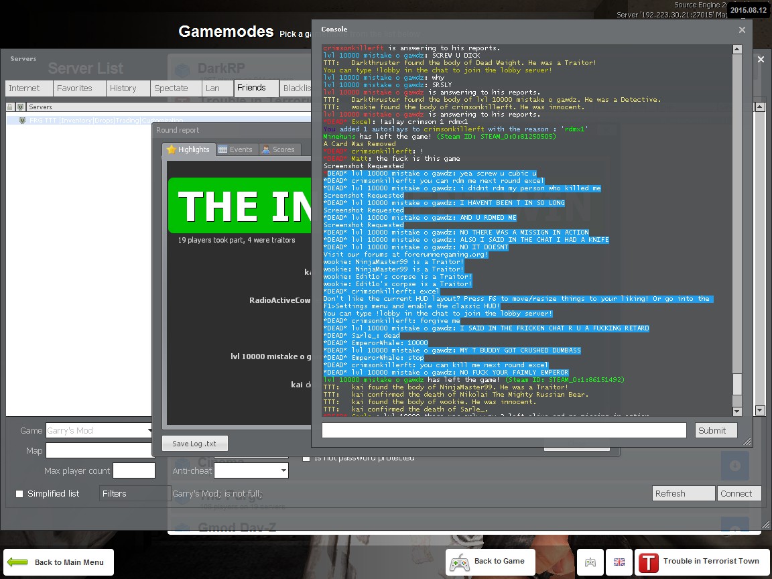The height and width of the screenshot is (579, 772).
Task: Click the Refresh button
Action: [684, 493]
